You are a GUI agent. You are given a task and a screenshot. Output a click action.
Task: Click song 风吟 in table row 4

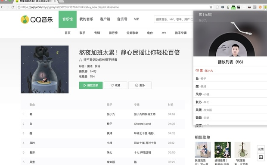[x=32, y=143]
